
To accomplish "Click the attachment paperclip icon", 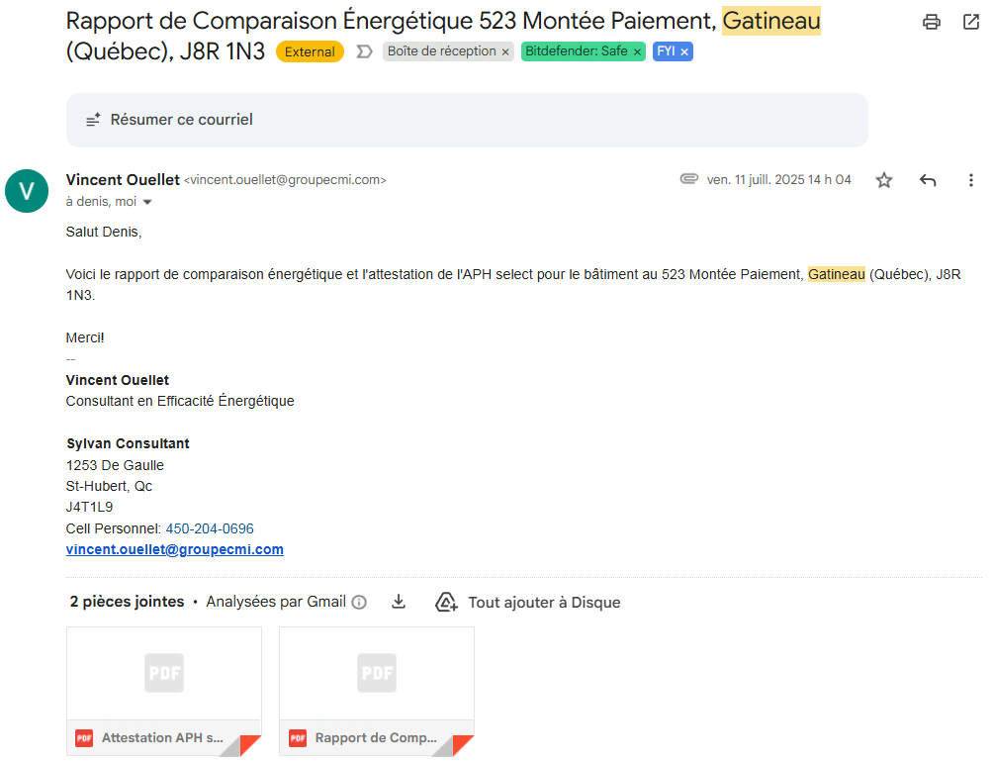I will [689, 179].
